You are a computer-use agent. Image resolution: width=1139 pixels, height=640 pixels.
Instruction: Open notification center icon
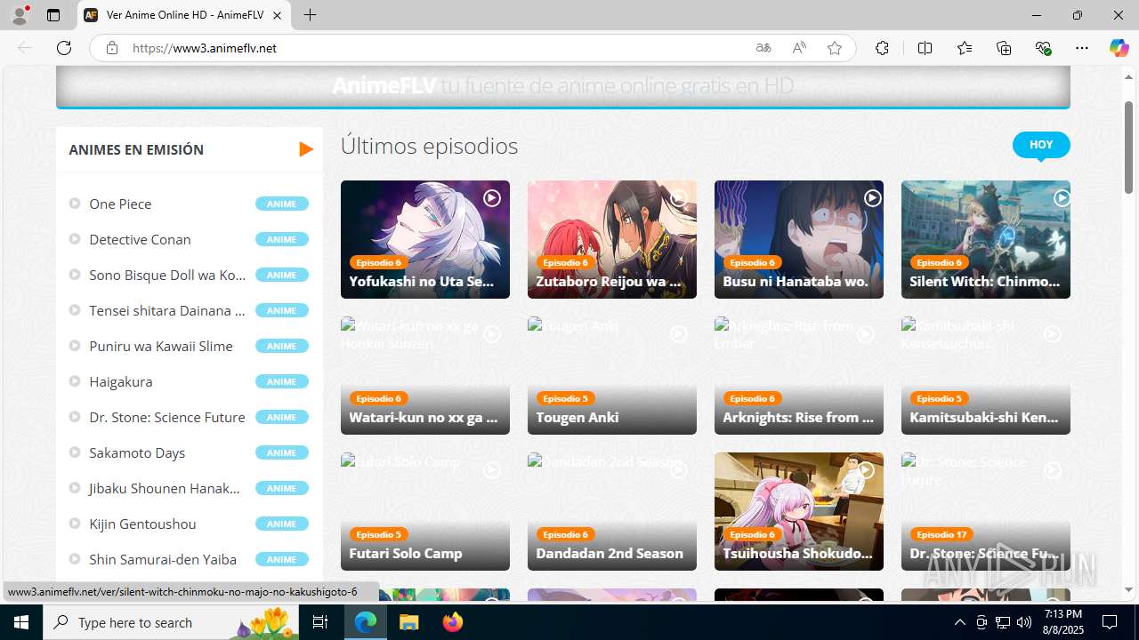click(x=1110, y=622)
